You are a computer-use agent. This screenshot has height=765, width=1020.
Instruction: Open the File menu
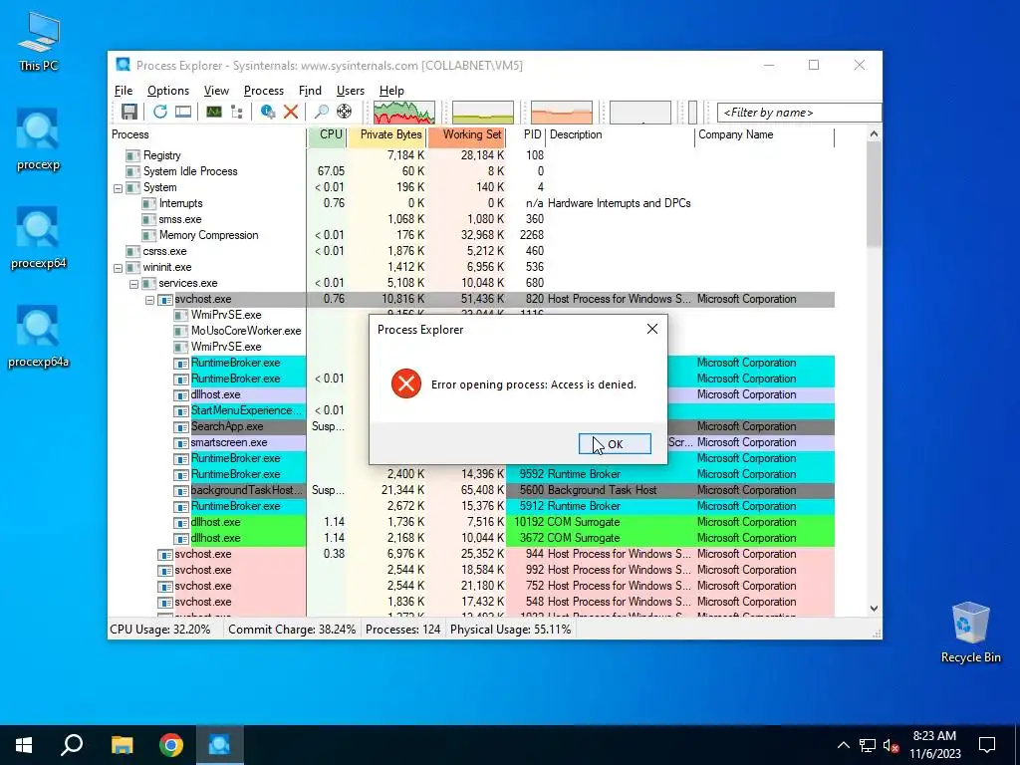(123, 91)
